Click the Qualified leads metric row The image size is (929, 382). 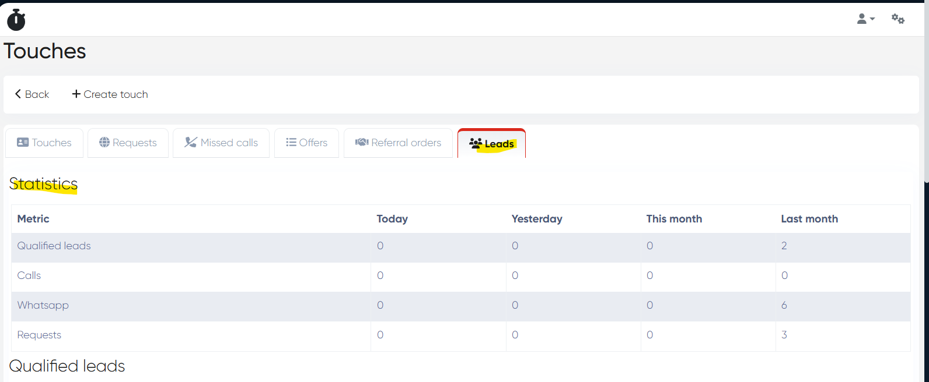(54, 246)
